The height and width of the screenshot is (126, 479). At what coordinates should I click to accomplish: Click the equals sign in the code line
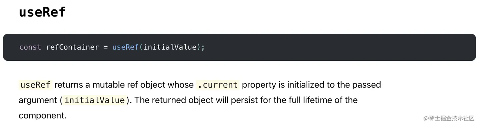(106, 47)
